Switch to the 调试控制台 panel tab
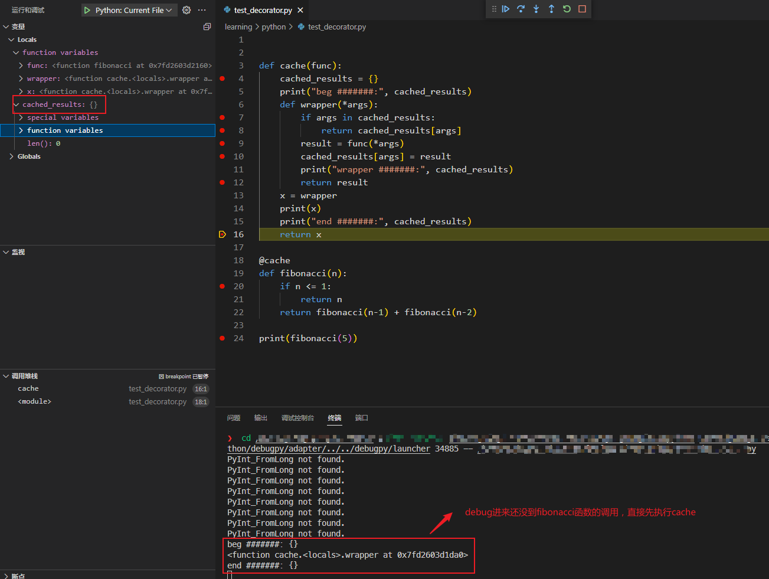Viewport: 769px width, 579px height. (297, 418)
